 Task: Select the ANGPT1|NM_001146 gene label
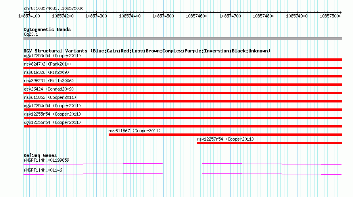click(x=43, y=170)
